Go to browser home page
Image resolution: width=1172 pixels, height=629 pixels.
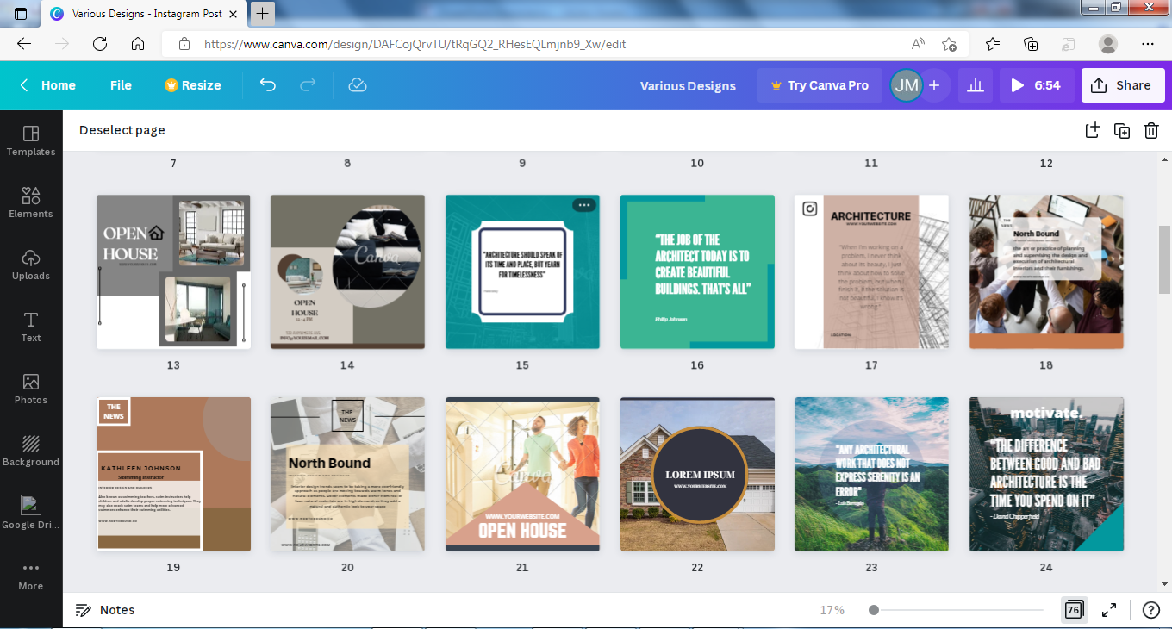(x=138, y=44)
